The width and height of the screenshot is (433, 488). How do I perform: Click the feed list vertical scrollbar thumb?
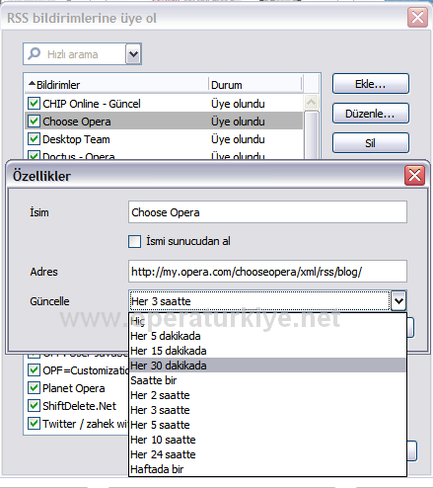point(311,135)
